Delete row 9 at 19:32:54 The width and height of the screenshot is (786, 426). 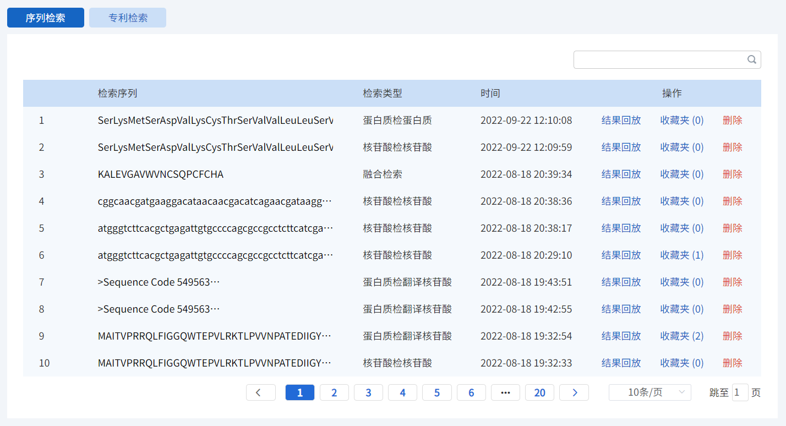[733, 336]
